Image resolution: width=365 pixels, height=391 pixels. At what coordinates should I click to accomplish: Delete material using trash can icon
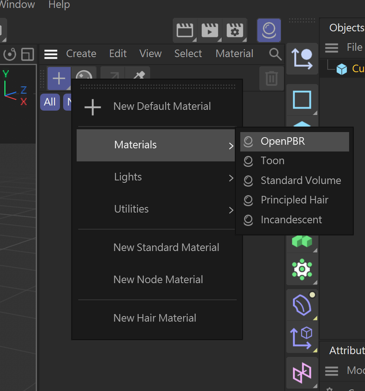[271, 78]
